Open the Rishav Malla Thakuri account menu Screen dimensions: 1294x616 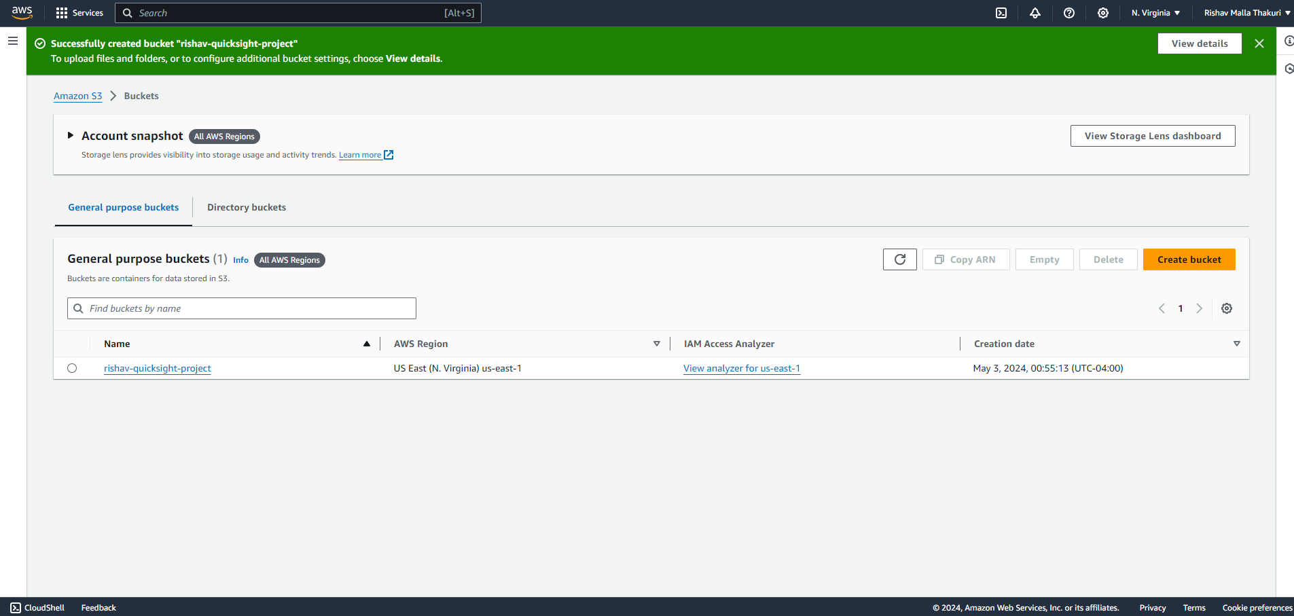click(1247, 13)
